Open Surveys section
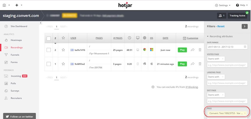The image size is (251, 119). (x=15, y=91)
